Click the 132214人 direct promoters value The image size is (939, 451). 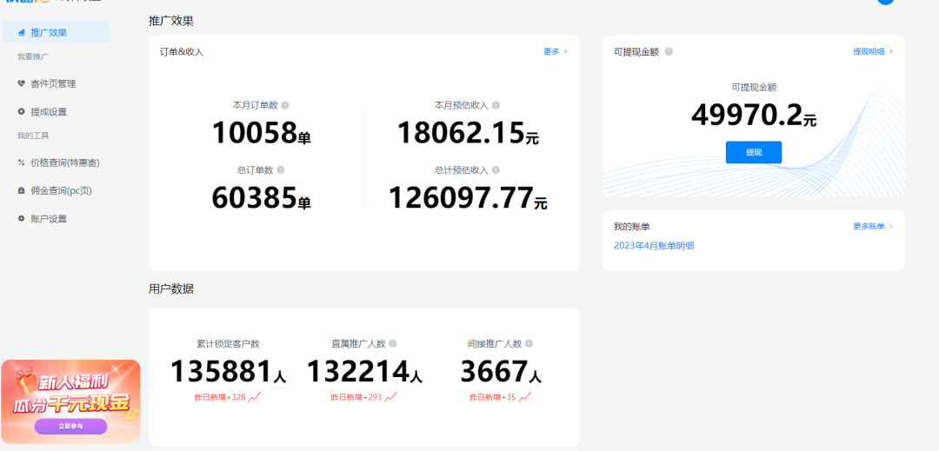[364, 371]
